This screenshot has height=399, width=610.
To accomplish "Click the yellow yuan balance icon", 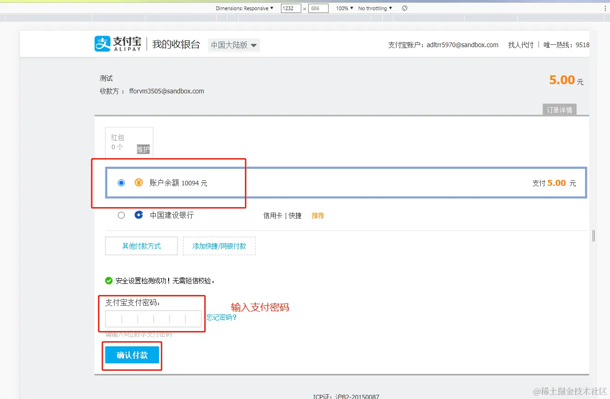I will click(x=139, y=183).
